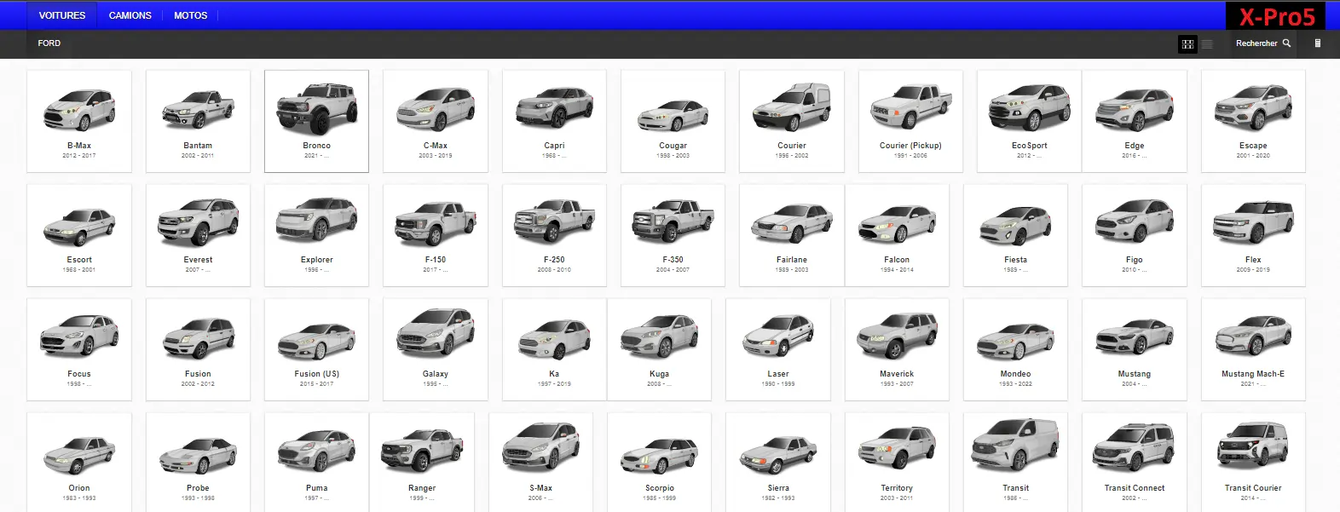Choose the Sierra model card
This screenshot has width=1340, height=512.
tap(778, 463)
